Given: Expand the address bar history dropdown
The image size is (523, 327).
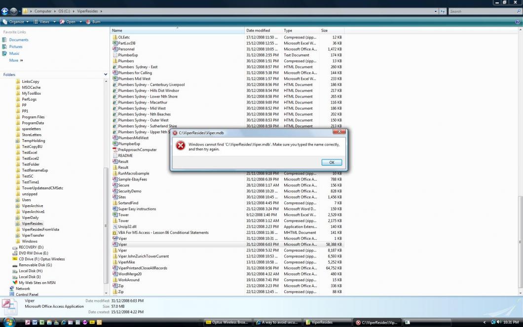Looking at the screenshot, I should point(435,11).
